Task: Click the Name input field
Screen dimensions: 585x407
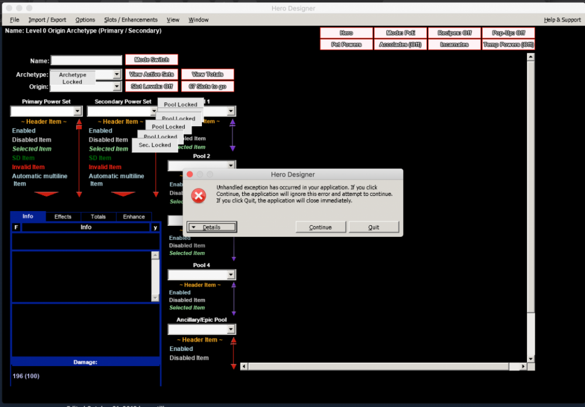Action: pyautogui.click(x=86, y=60)
